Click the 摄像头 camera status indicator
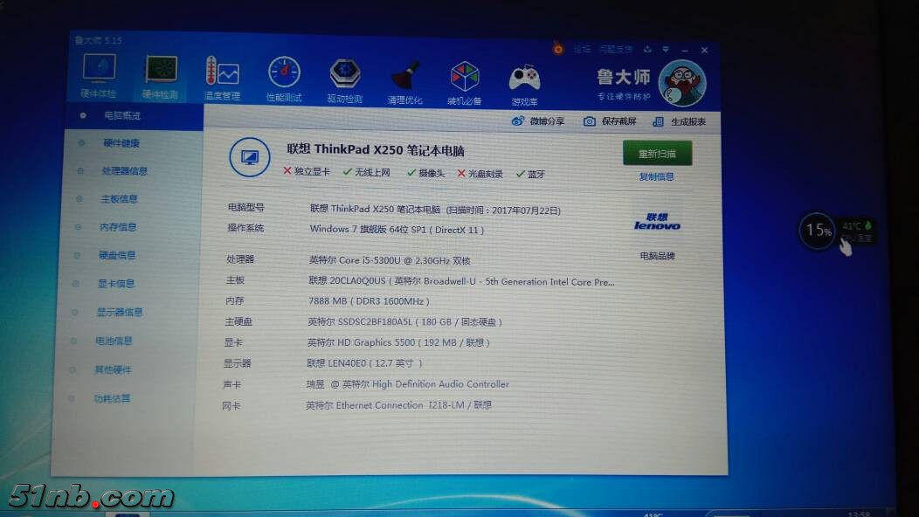 point(426,173)
